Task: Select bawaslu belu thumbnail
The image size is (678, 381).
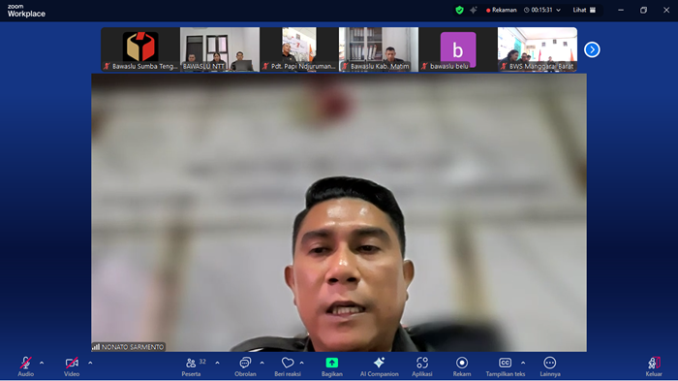Action: coord(458,49)
